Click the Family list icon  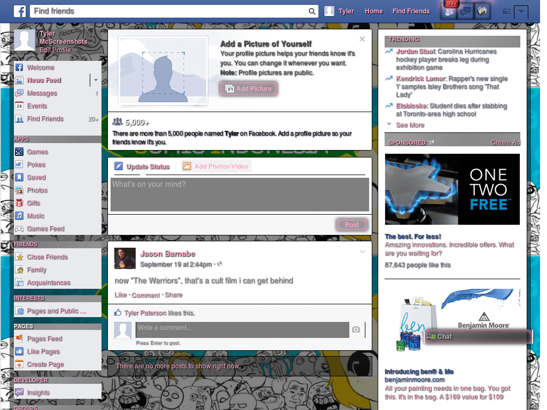pos(19,270)
